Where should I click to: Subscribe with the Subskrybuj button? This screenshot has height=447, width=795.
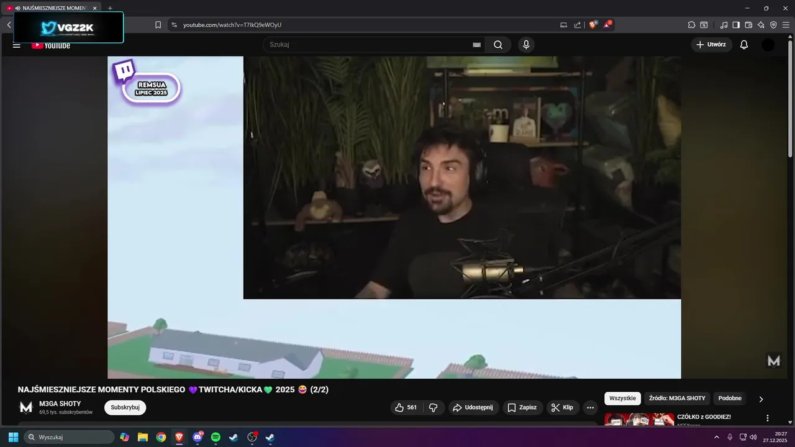coord(125,407)
